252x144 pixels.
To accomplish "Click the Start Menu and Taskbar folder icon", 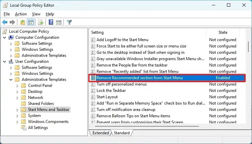I will [23, 110].
